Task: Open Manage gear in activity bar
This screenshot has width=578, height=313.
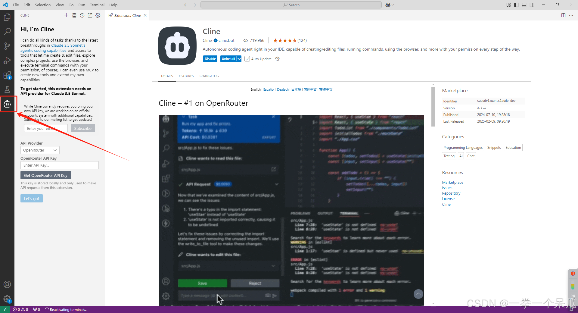Action: [x=7, y=299]
